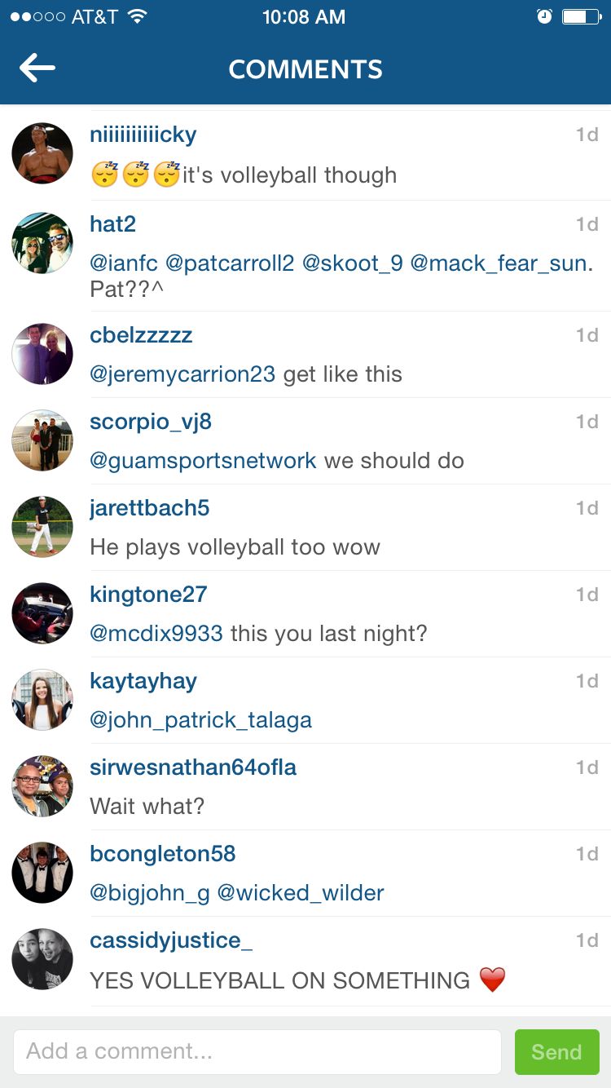This screenshot has width=611, height=1088.
Task: Open kingtone27's username link
Action: pos(148,595)
